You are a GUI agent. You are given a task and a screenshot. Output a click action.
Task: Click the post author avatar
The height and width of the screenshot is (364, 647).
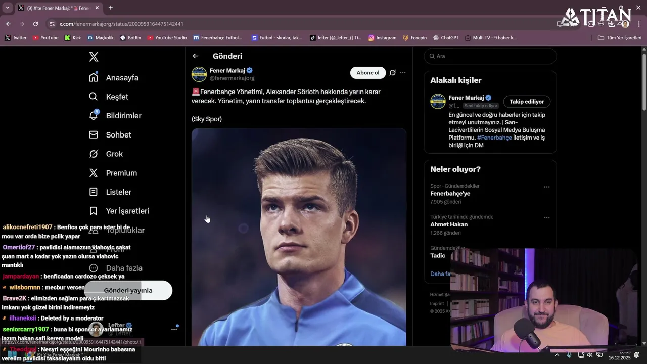pyautogui.click(x=199, y=74)
